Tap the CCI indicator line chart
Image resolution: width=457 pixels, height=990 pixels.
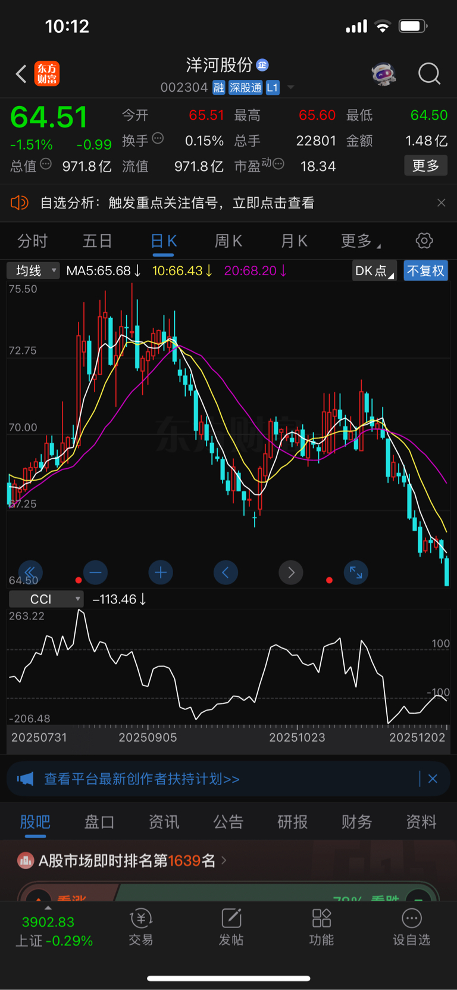(x=228, y=667)
